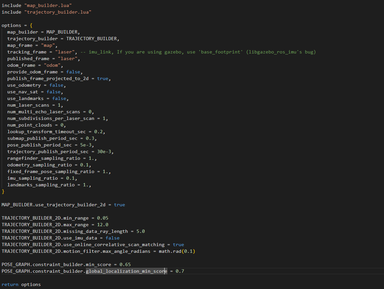Click the "odom" string value
The height and width of the screenshot is (289, 384).
[53, 65]
